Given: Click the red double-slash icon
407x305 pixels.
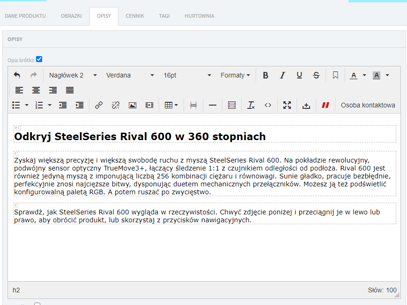Looking at the screenshot, I should (326, 105).
